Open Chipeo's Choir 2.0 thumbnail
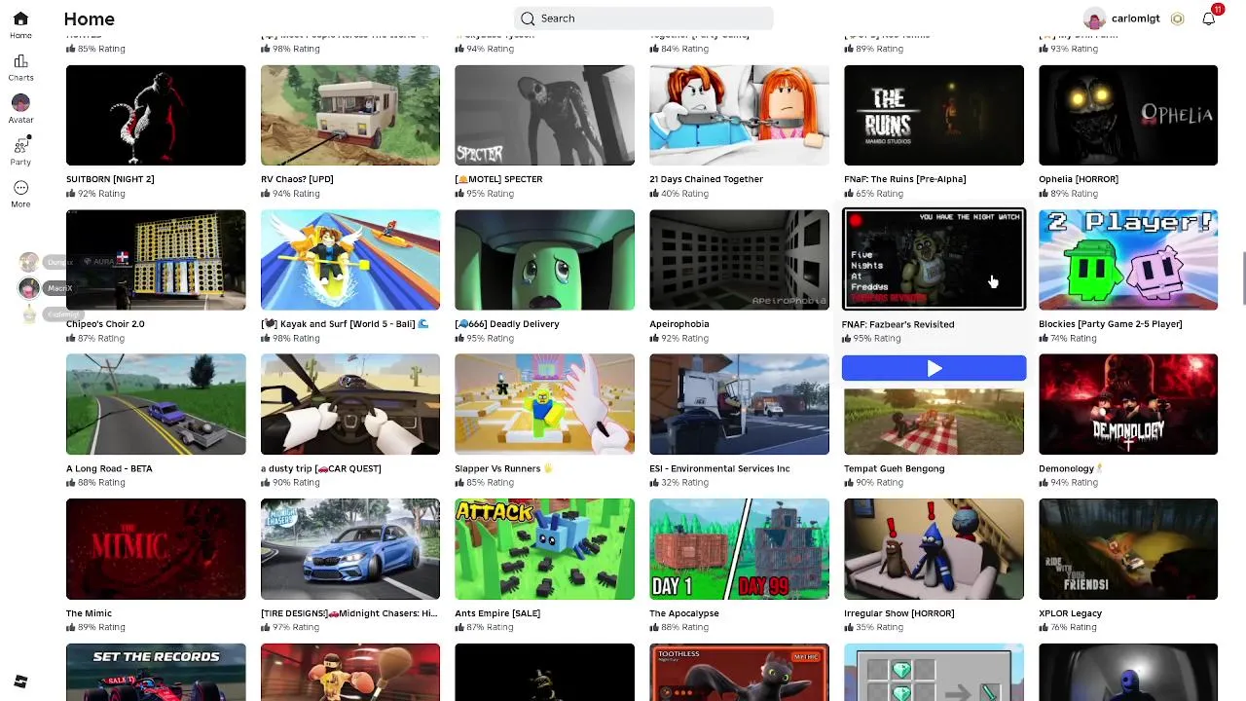This screenshot has width=1246, height=701. click(x=156, y=260)
